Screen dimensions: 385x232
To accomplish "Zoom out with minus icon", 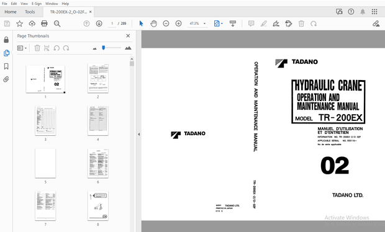I will [166, 24].
